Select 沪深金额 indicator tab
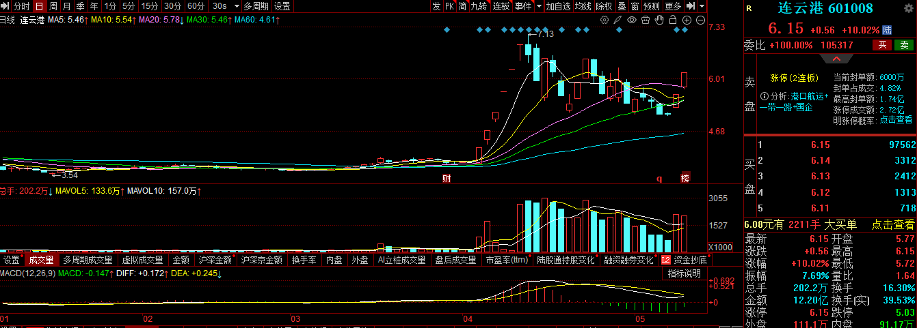 pos(215,260)
